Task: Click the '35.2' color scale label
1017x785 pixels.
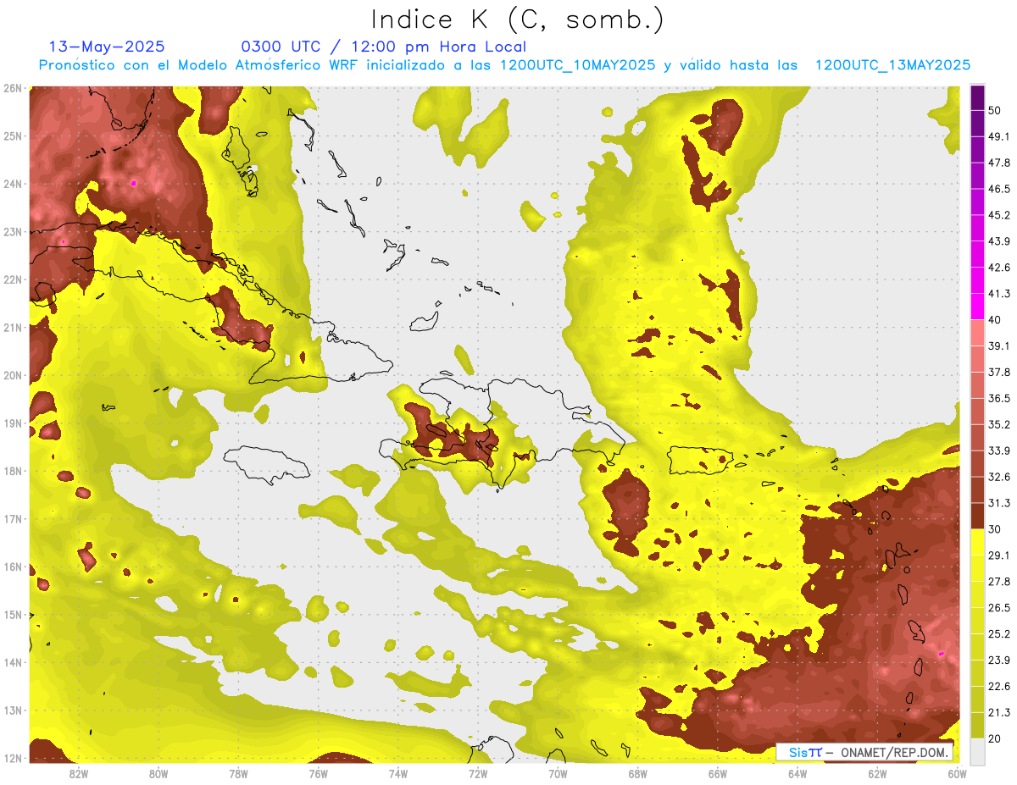Action: (x=999, y=424)
